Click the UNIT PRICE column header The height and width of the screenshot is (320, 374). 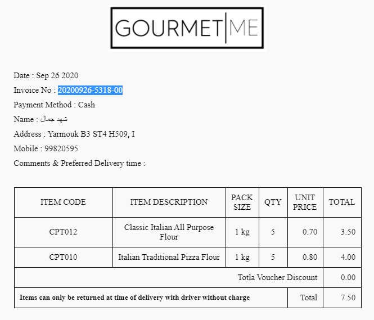[305, 202]
